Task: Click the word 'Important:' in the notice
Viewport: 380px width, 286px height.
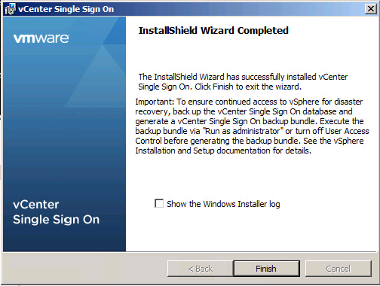Action: point(155,102)
